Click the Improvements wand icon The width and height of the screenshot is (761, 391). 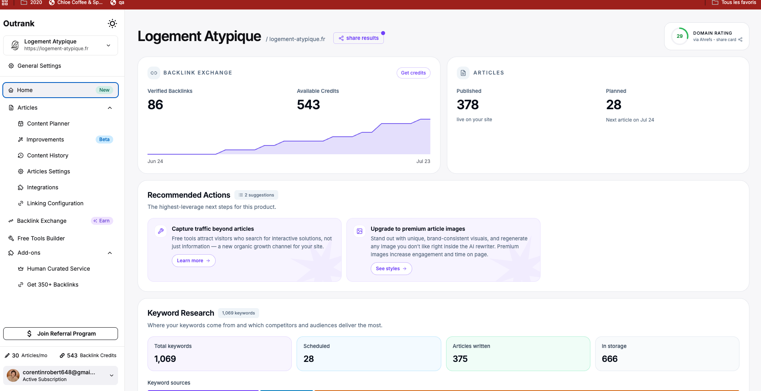click(21, 140)
